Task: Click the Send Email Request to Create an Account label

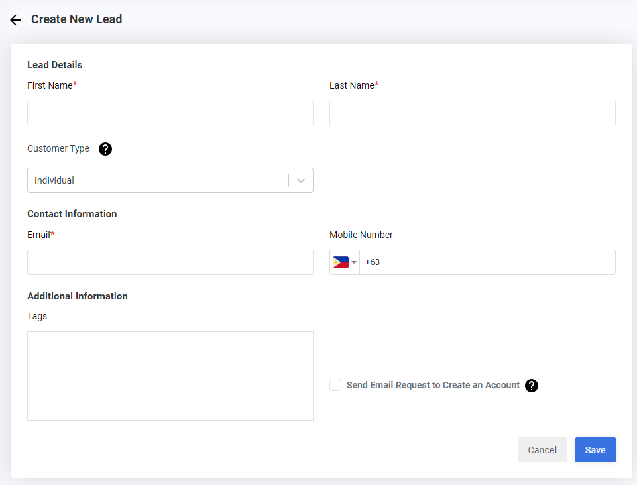Action: point(433,385)
